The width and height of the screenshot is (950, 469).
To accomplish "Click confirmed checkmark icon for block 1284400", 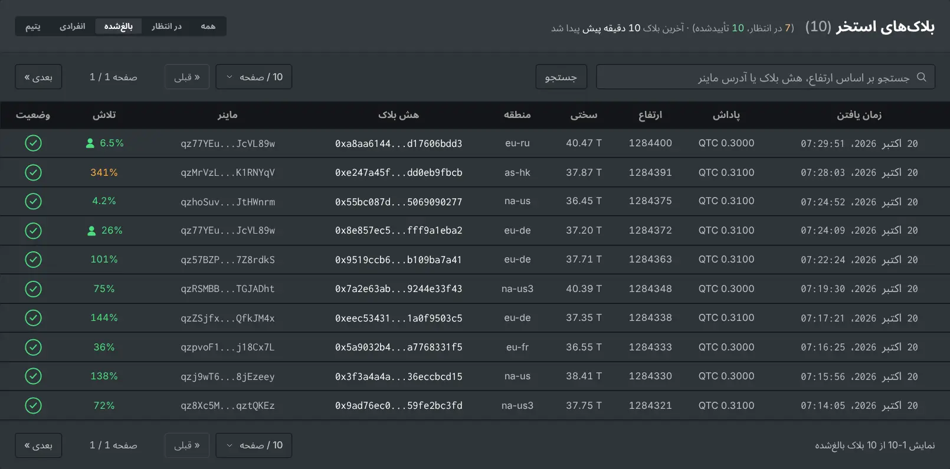I will pyautogui.click(x=34, y=143).
